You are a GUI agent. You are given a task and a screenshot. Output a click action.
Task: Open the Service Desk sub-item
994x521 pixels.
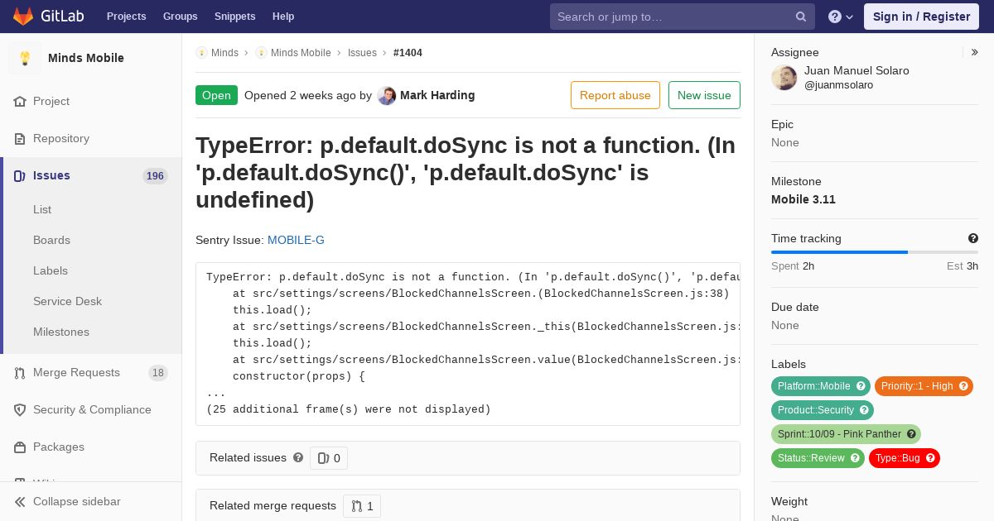click(67, 301)
